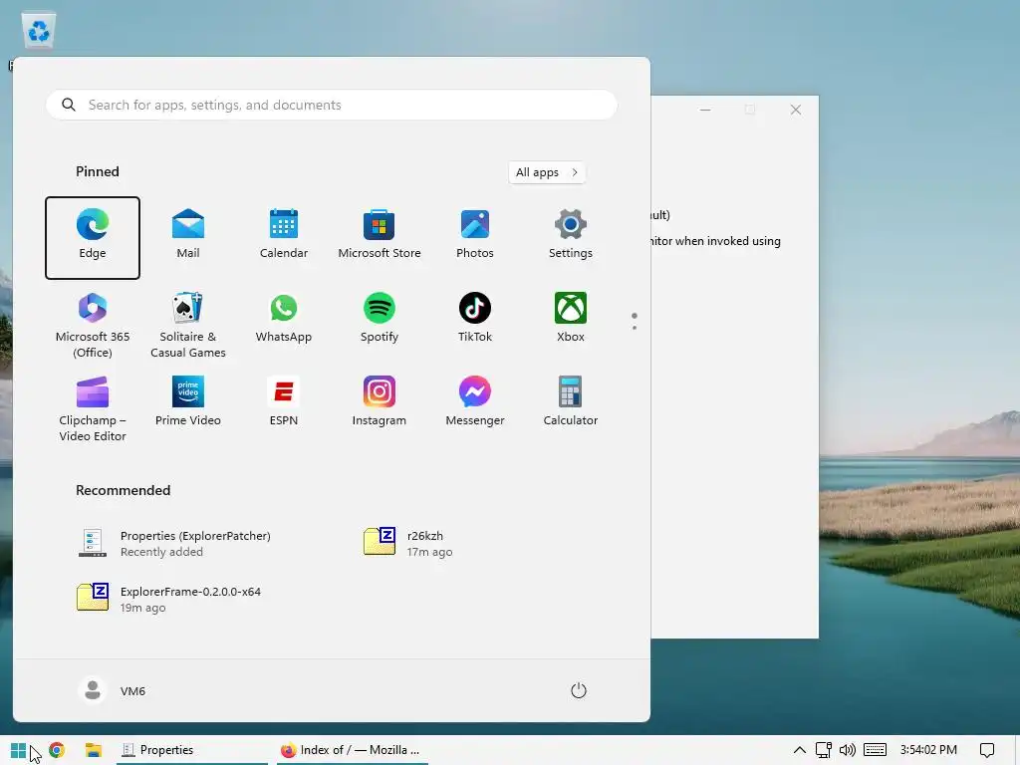Launch Instagram

[x=380, y=404]
